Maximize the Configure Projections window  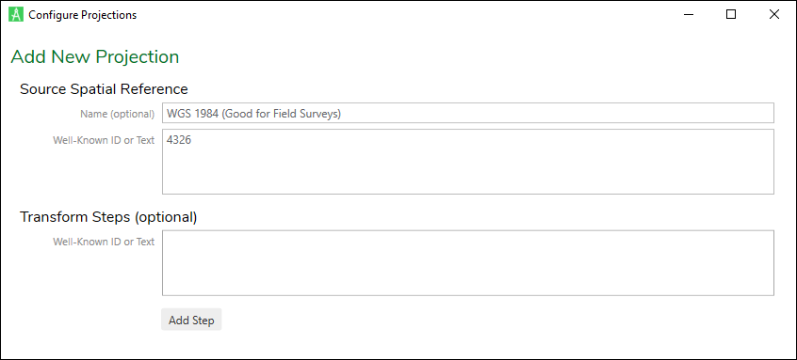(x=731, y=15)
